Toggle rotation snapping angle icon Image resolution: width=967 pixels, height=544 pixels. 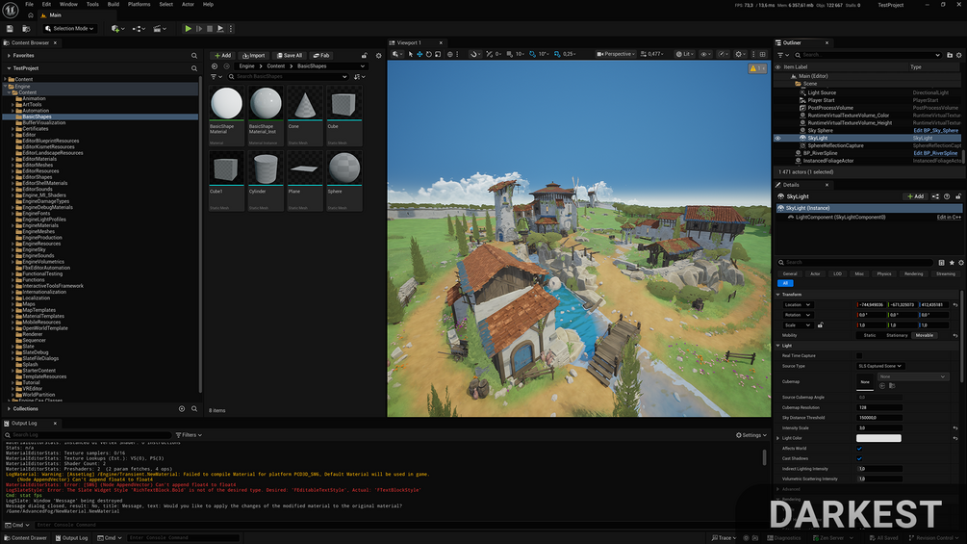[x=532, y=54]
